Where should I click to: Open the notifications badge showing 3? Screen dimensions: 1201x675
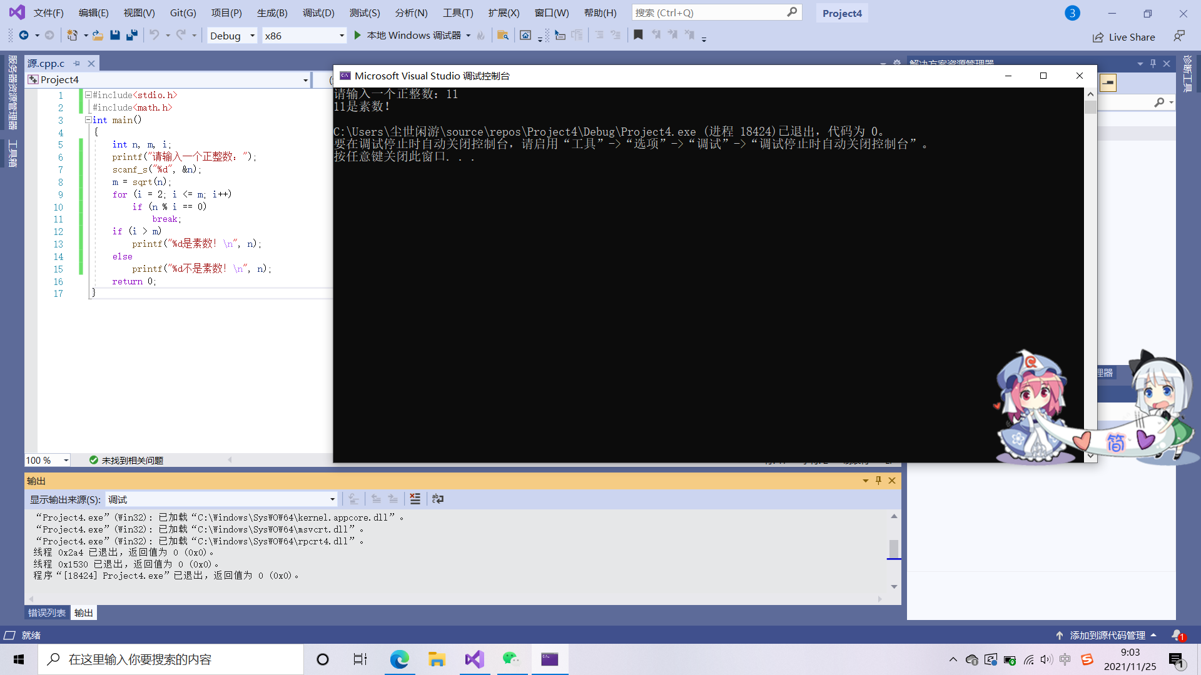click(1072, 13)
